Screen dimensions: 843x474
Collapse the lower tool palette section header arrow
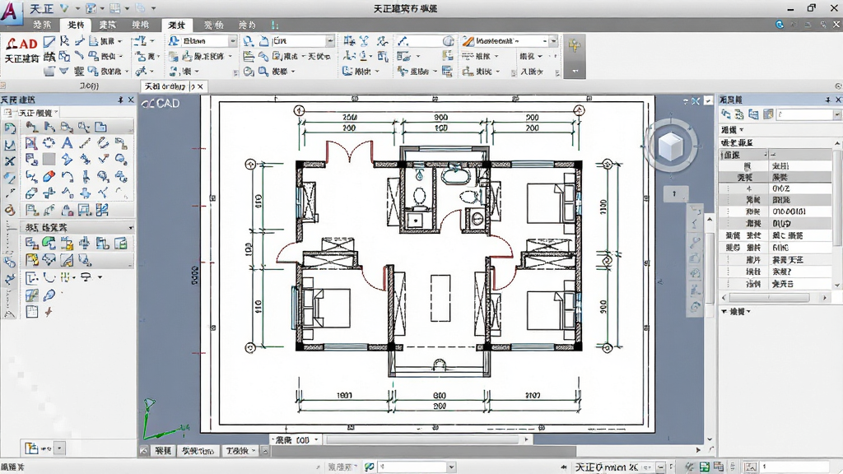[x=131, y=228]
